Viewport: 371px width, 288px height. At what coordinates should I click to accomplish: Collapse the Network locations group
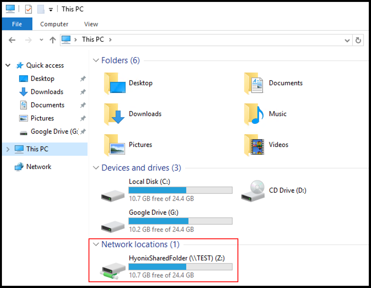click(96, 244)
